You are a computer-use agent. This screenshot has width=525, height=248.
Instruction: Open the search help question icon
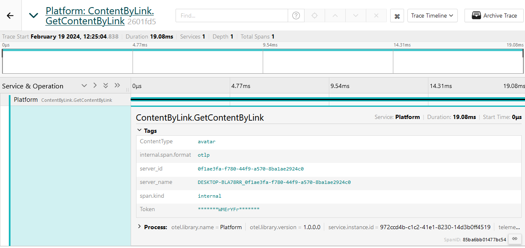coord(296,15)
